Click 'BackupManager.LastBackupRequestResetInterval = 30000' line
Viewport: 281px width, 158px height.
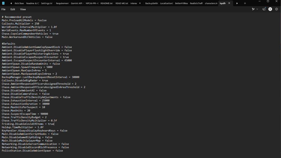[40, 77]
